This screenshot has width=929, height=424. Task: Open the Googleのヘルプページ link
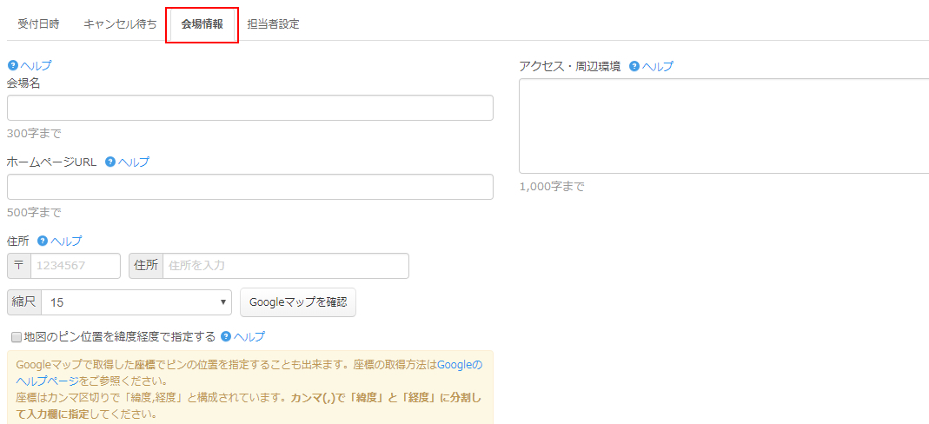459,365
